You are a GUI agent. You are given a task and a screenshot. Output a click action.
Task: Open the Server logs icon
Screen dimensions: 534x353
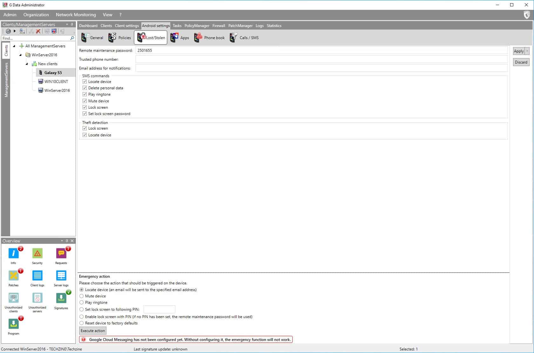61,275
